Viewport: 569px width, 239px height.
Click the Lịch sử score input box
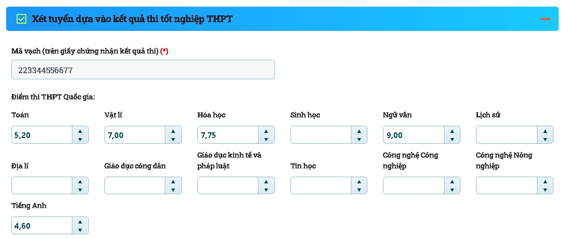tap(506, 135)
